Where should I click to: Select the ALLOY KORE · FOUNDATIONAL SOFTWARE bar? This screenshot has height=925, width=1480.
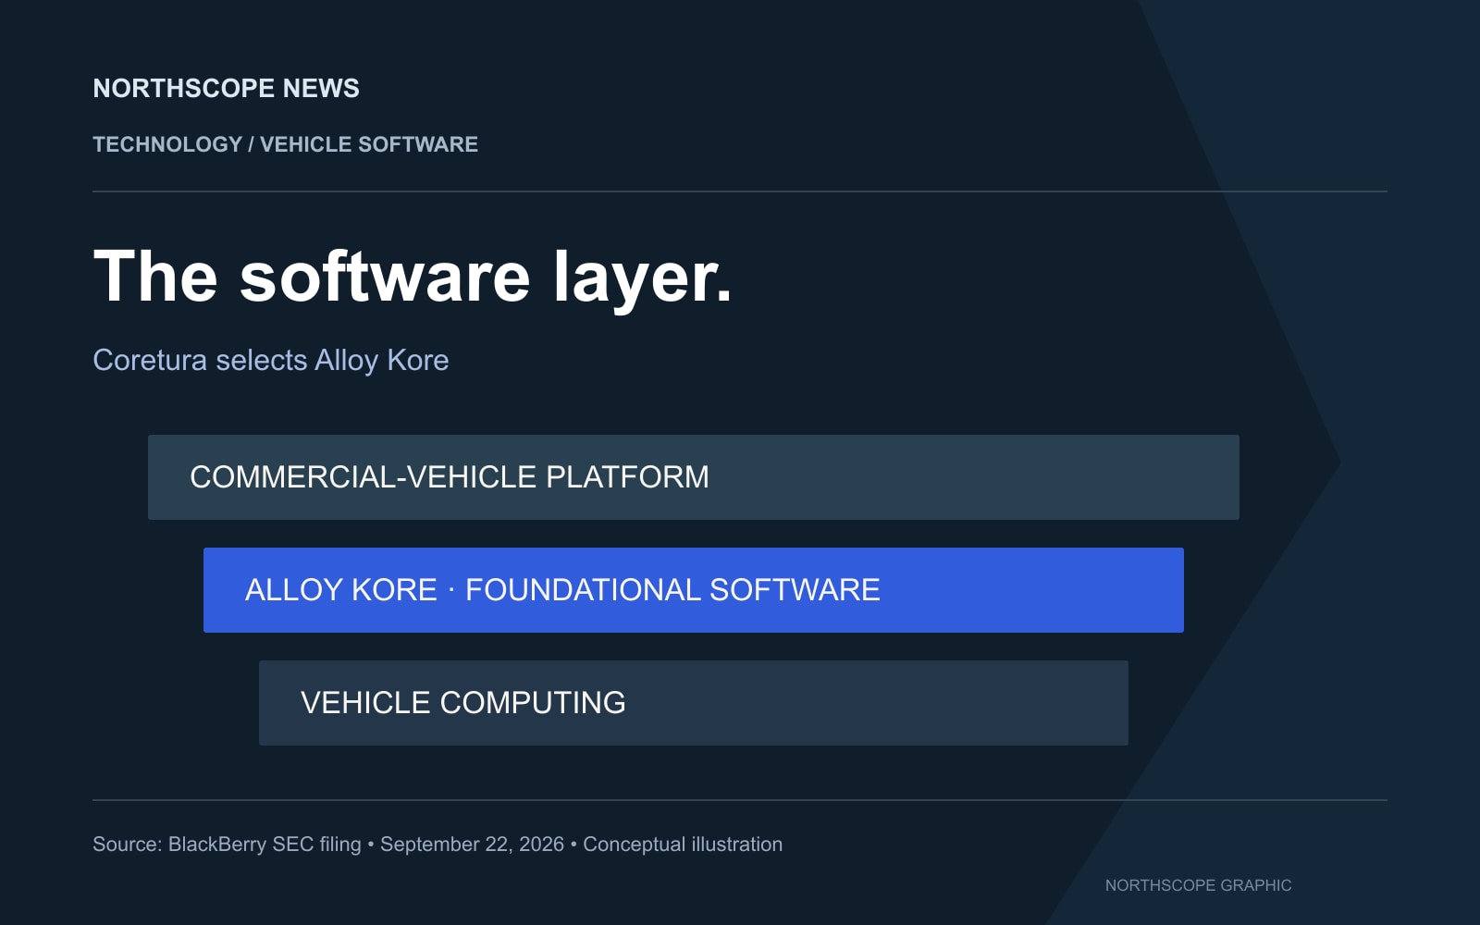tap(694, 590)
